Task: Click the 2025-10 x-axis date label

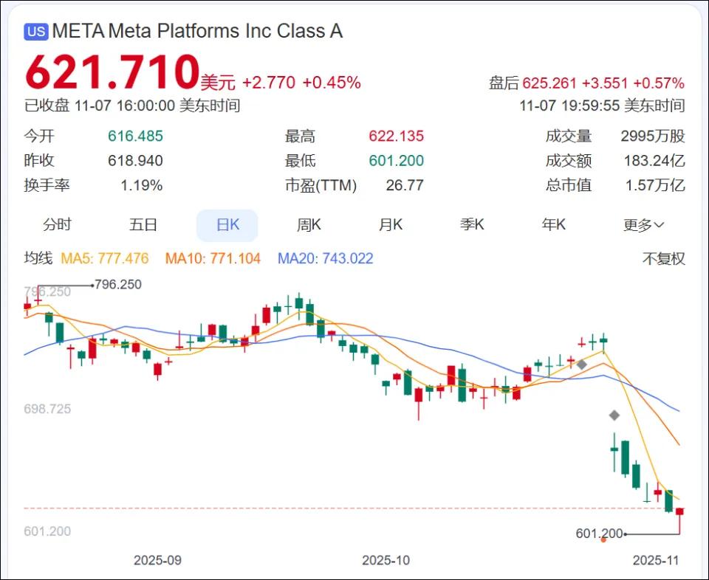Action: [x=386, y=560]
